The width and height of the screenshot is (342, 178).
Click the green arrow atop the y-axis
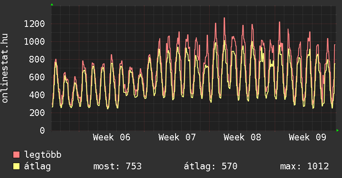pos(52,5)
